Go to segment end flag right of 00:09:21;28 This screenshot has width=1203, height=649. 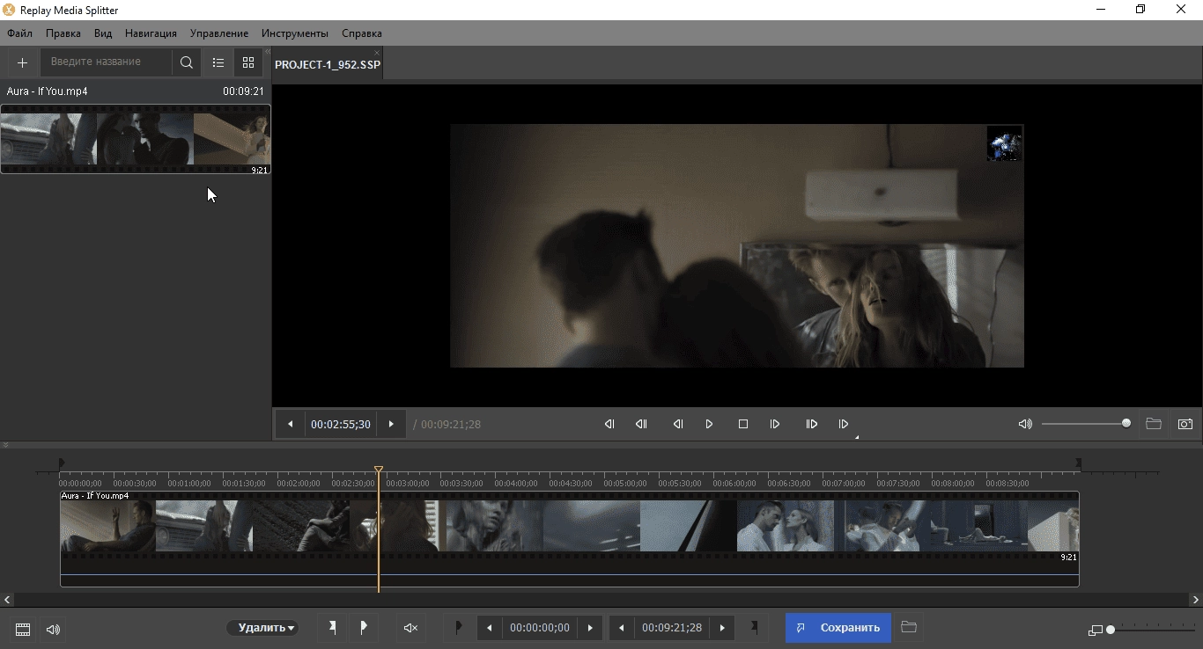755,628
